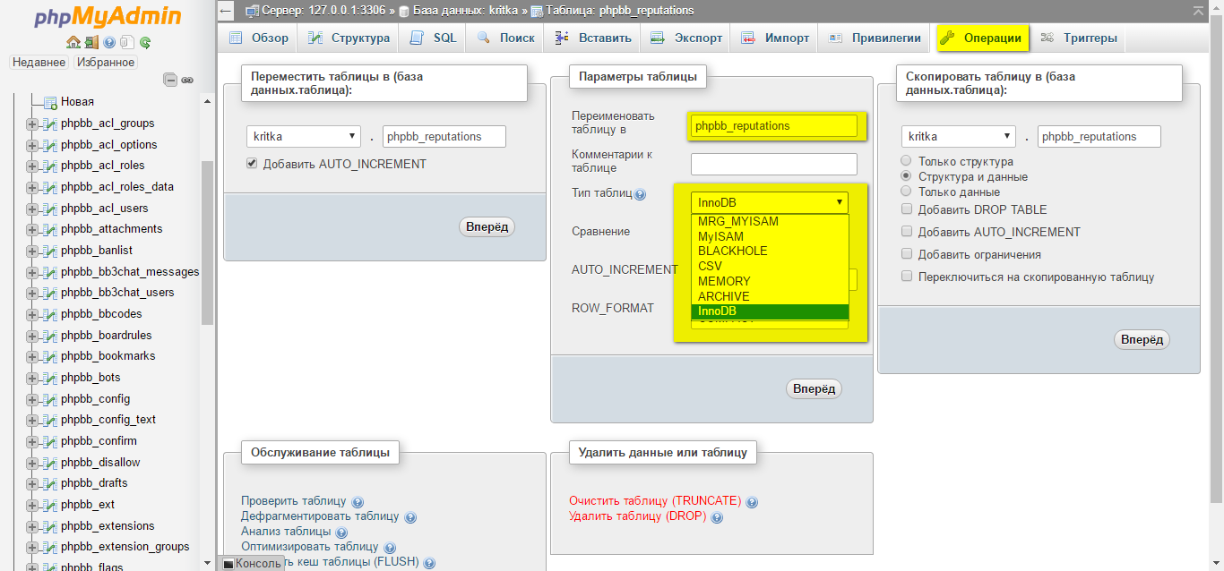Image resolution: width=1224 pixels, height=571 pixels.
Task: Enable Добавить ограничения checkbox
Action: [x=907, y=254]
